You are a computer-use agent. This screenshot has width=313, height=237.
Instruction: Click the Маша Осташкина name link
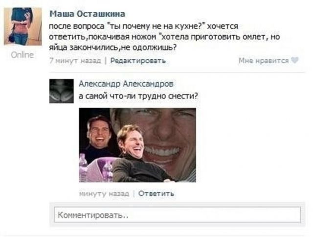87,14
